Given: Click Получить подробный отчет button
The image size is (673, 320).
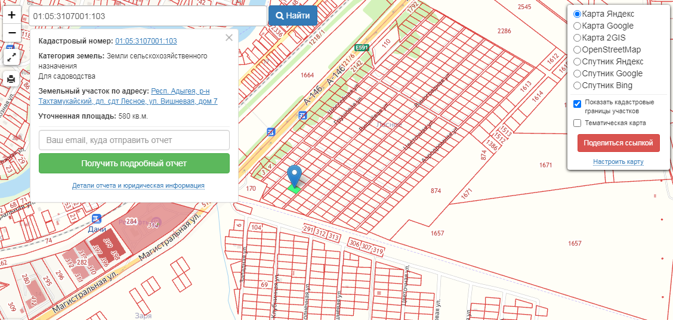Looking at the screenshot, I should (134, 163).
